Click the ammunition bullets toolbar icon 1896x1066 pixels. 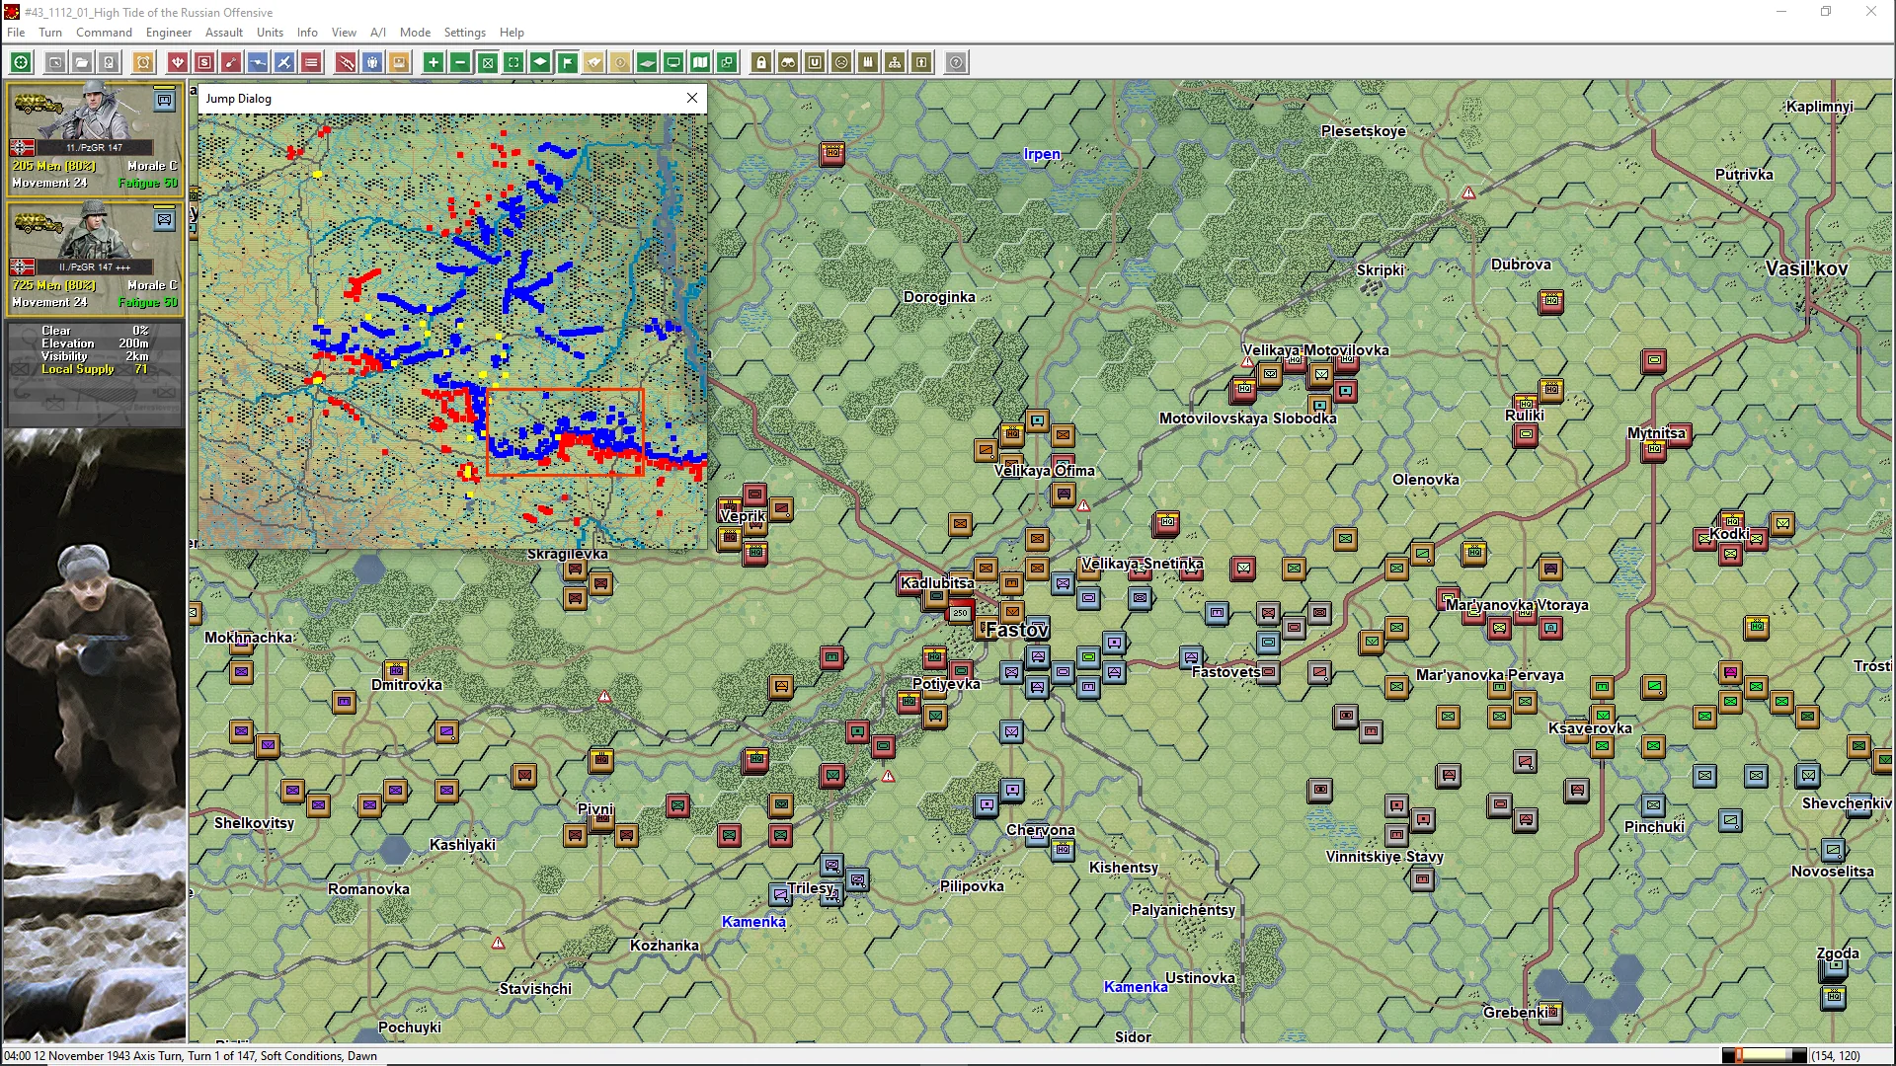tap(868, 63)
